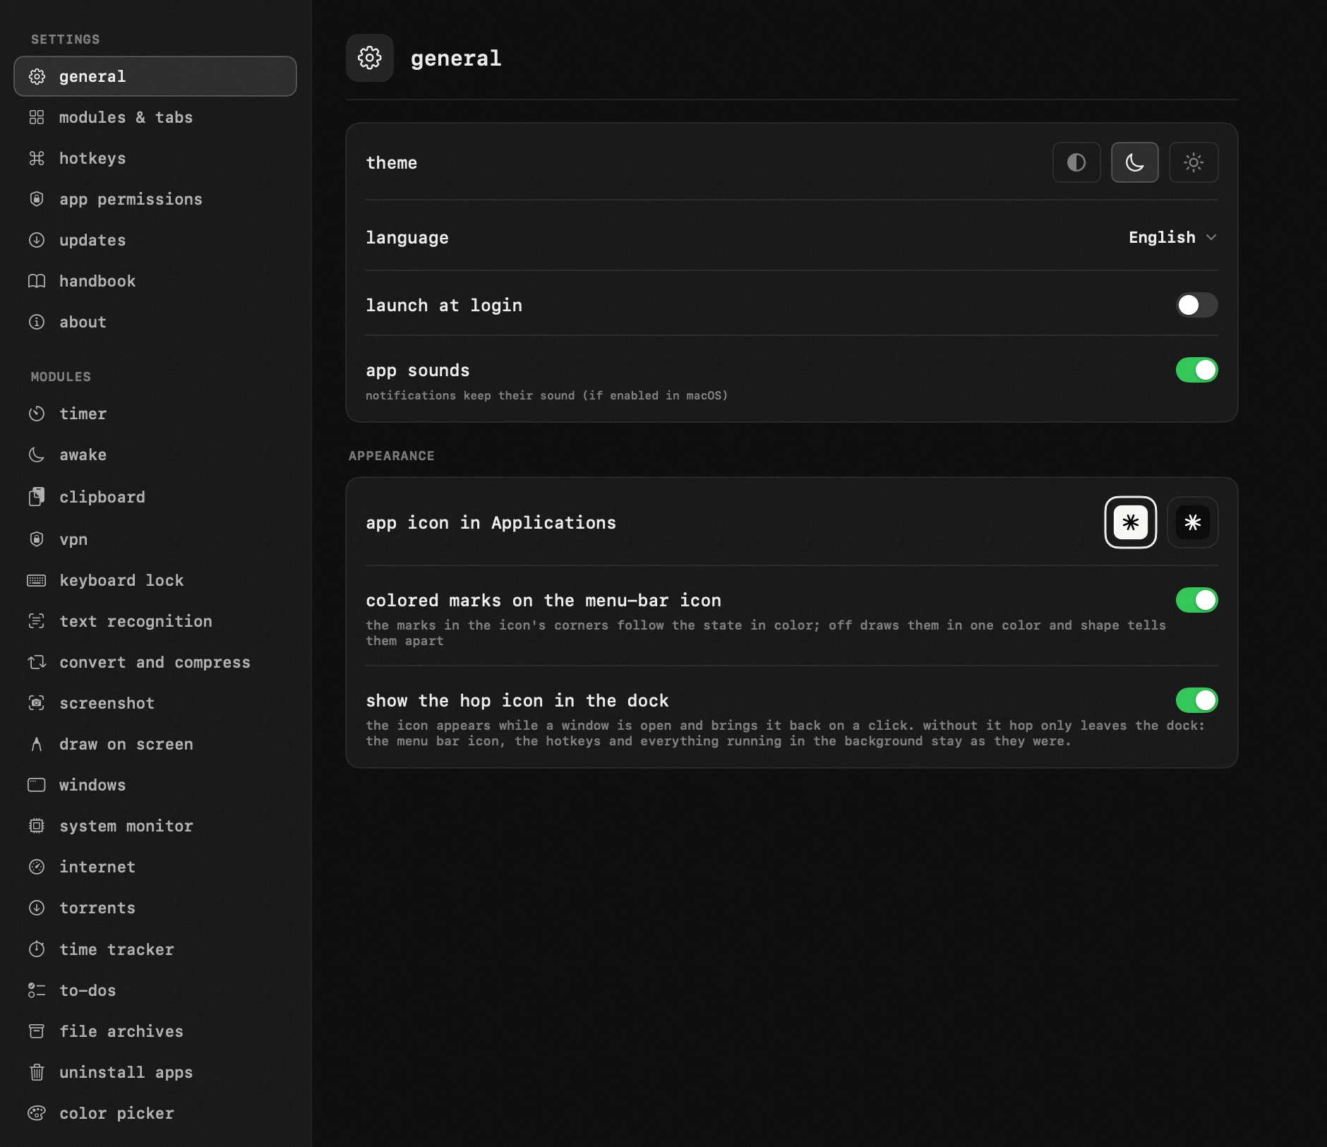The width and height of the screenshot is (1327, 1147).
Task: Select the light theme sun icon
Action: (x=1193, y=162)
